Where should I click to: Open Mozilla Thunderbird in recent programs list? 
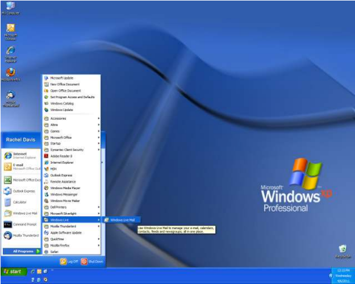pyautogui.click(x=21, y=235)
